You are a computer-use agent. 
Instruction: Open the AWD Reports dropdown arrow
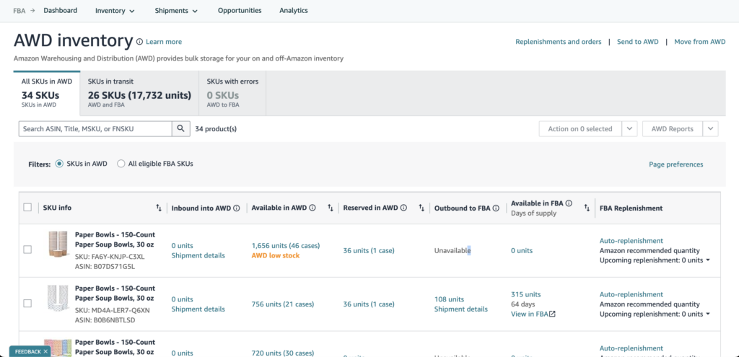[710, 129]
